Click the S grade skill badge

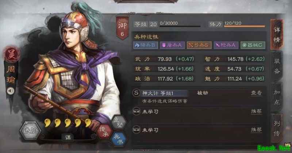point(136,93)
